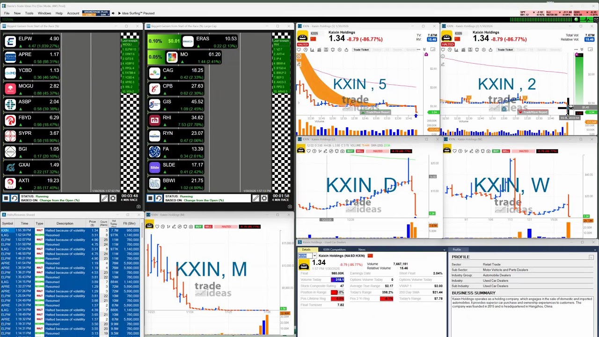
Task: Set an alert using the bell icon in the KXIN 5 chart
Action: tap(333, 50)
